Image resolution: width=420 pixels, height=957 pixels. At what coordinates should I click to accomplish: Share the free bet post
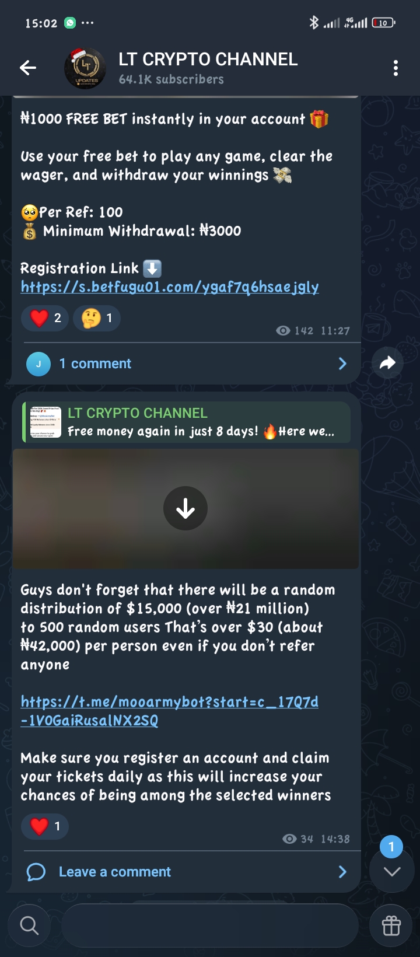(x=387, y=363)
